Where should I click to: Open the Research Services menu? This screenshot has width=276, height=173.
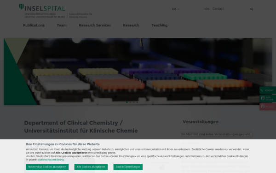coord(95,25)
